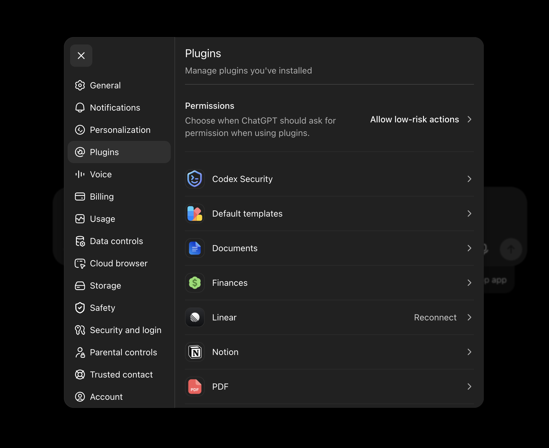This screenshot has height=448, width=549.
Task: Expand Default templates chevron
Action: click(x=469, y=213)
